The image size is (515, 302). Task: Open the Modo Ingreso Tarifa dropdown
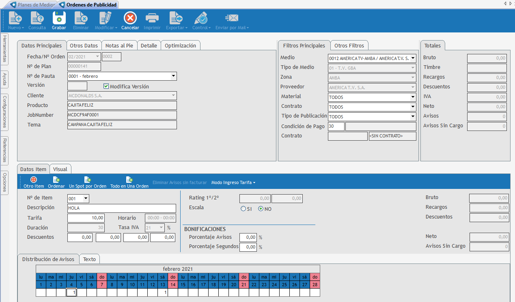233,183
